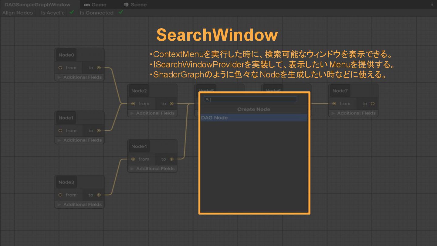Open the window options kebab menu
This screenshot has width=437, height=246.
(432, 5)
